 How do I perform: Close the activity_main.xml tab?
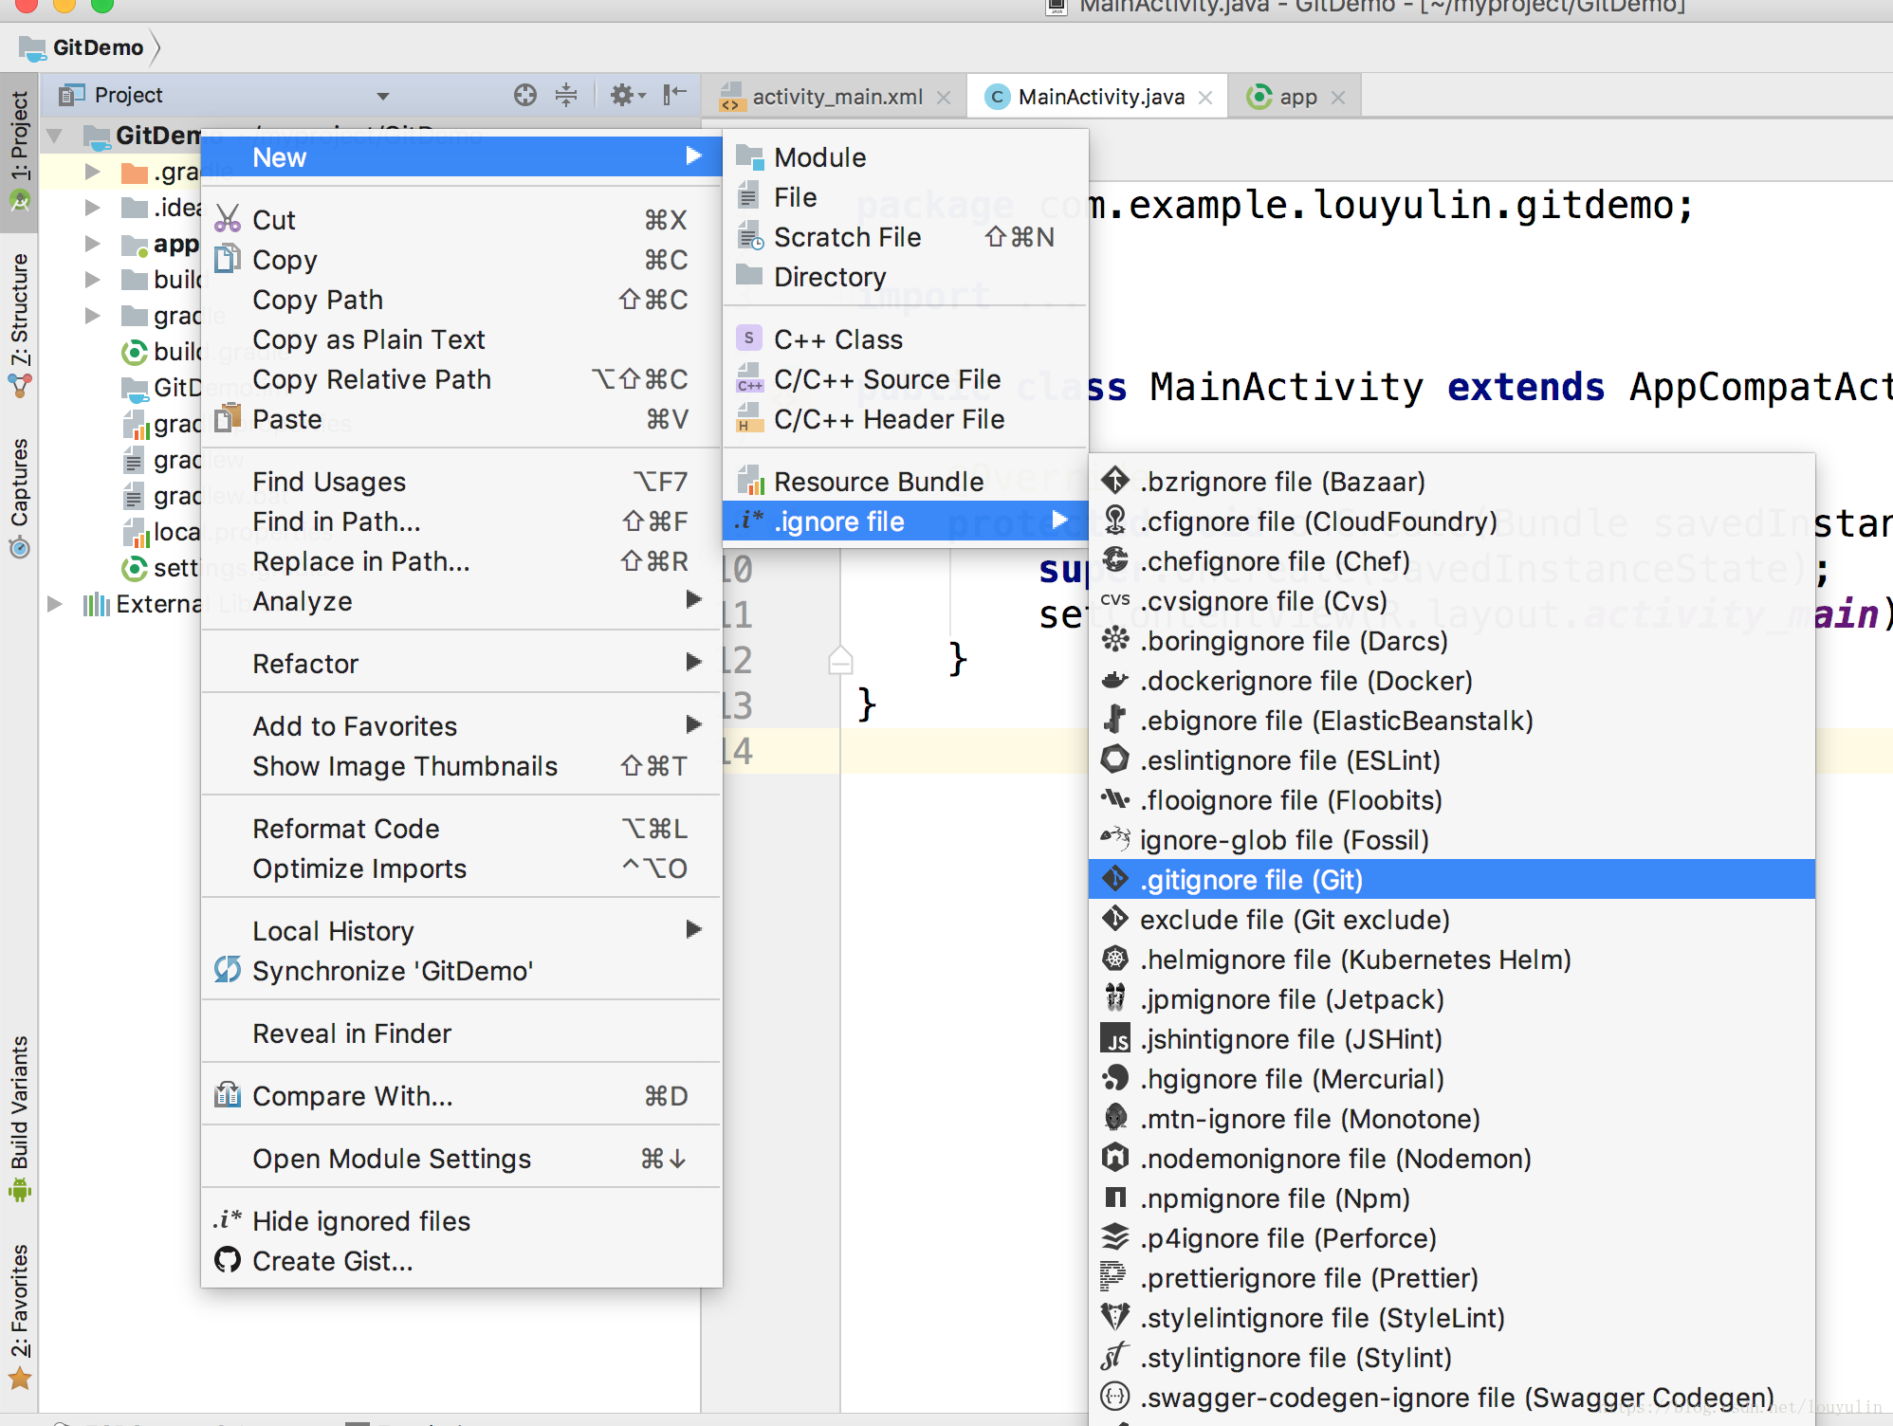944,98
